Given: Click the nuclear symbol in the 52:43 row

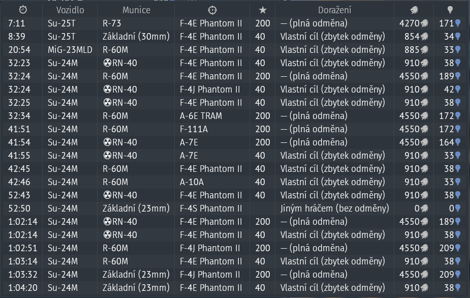Looking at the screenshot, I should coord(107,195).
